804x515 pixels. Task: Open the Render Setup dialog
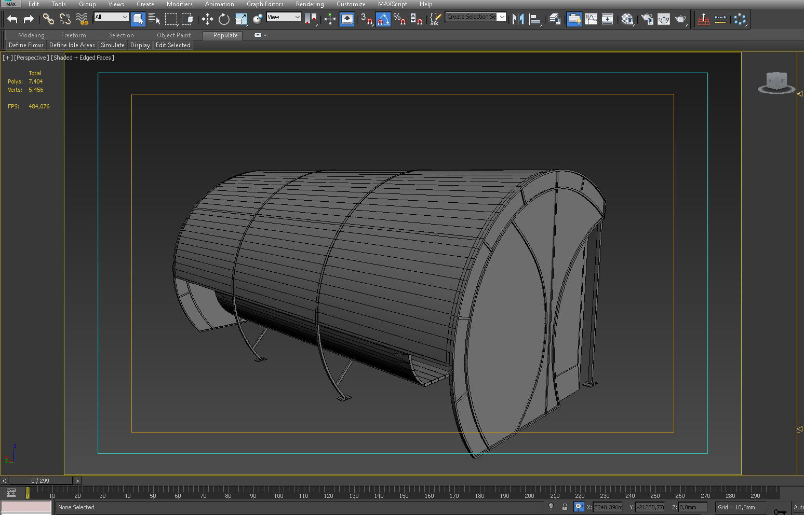(x=647, y=19)
